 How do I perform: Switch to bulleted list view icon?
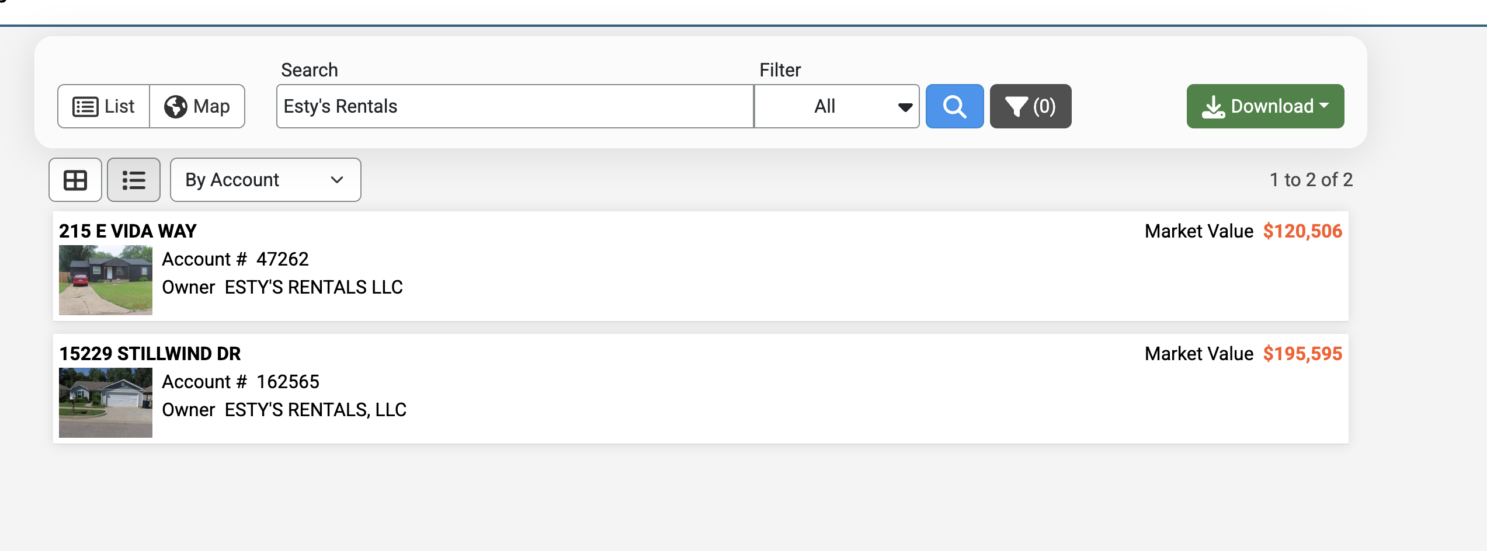[x=134, y=180]
